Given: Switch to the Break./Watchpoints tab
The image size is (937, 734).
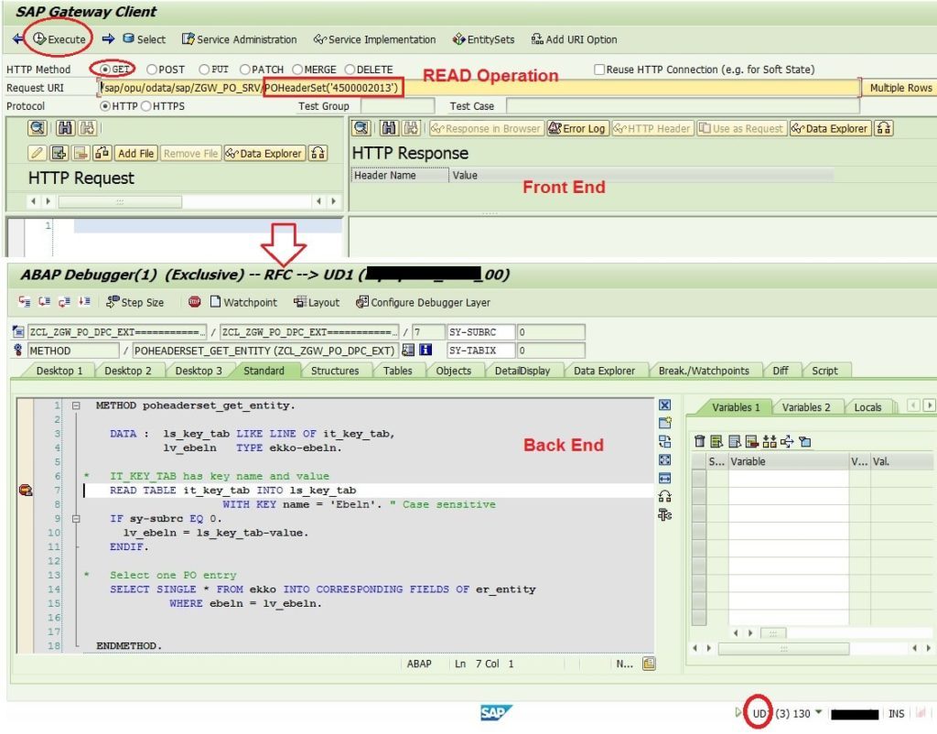Looking at the screenshot, I should click(x=704, y=371).
